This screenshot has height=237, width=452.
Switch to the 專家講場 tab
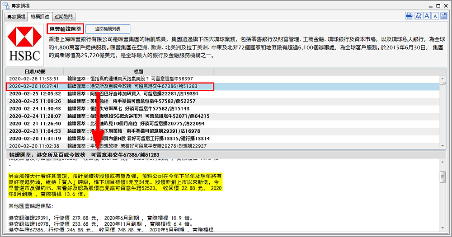tap(16, 17)
